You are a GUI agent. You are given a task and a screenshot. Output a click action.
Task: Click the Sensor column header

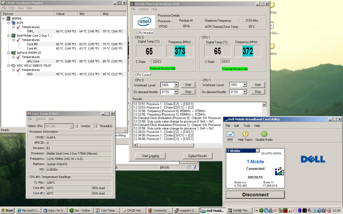point(28,14)
